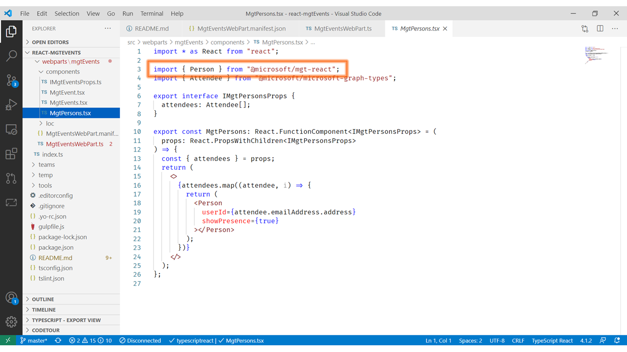Image resolution: width=627 pixels, height=352 pixels.
Task: Collapse the components folder
Action: 62,72
